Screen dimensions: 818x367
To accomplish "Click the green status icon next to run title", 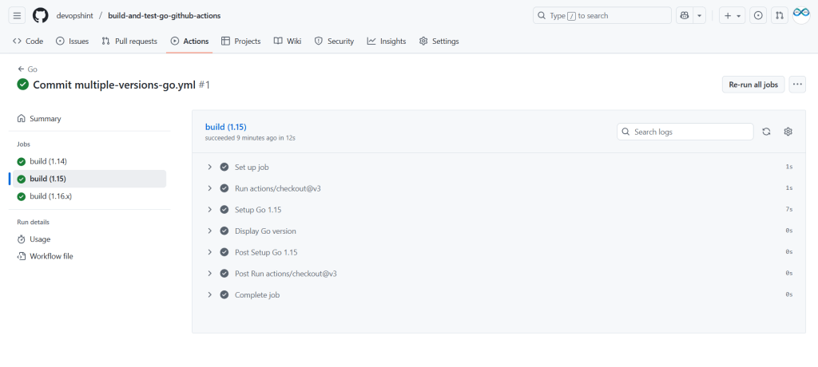I will point(22,85).
